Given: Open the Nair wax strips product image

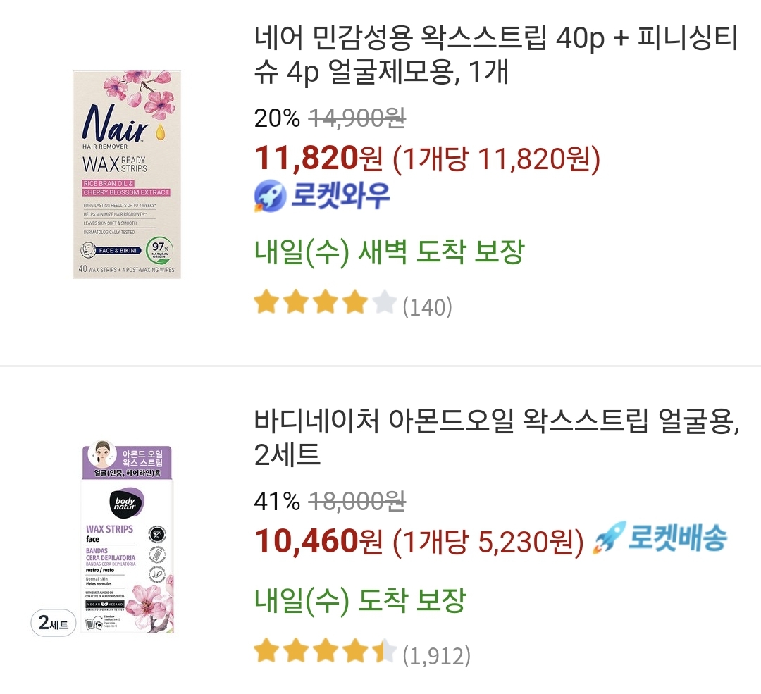Looking at the screenshot, I should click(x=127, y=174).
